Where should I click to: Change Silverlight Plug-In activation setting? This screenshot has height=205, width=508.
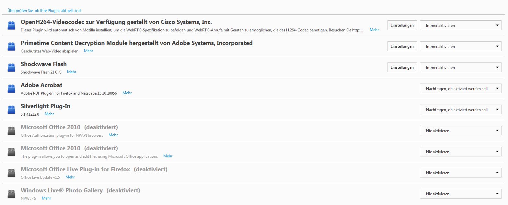tap(460, 109)
